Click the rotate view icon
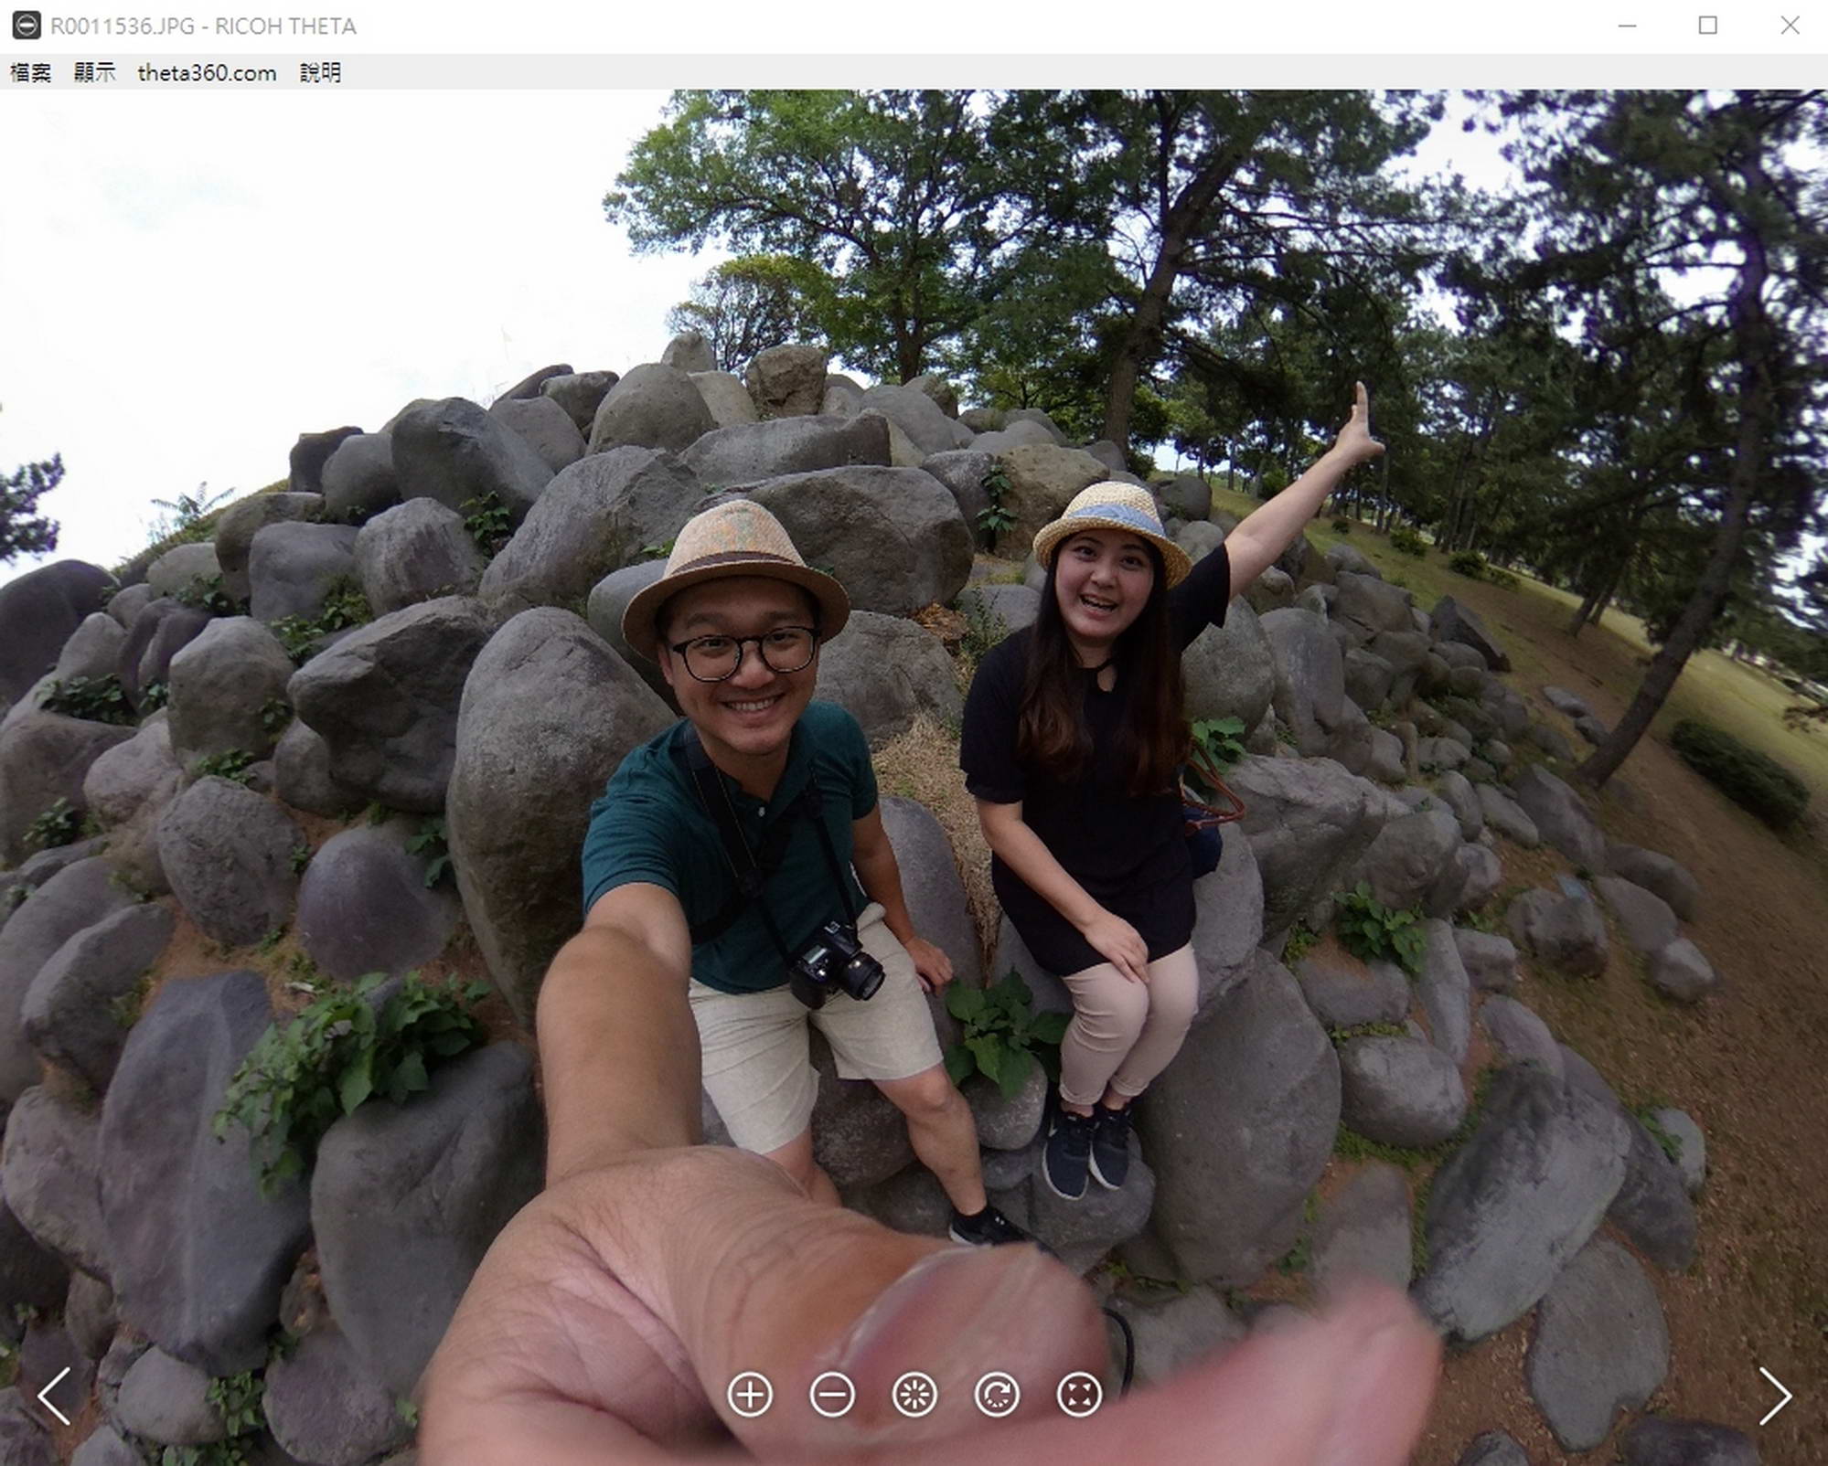1828x1466 pixels. point(997,1395)
